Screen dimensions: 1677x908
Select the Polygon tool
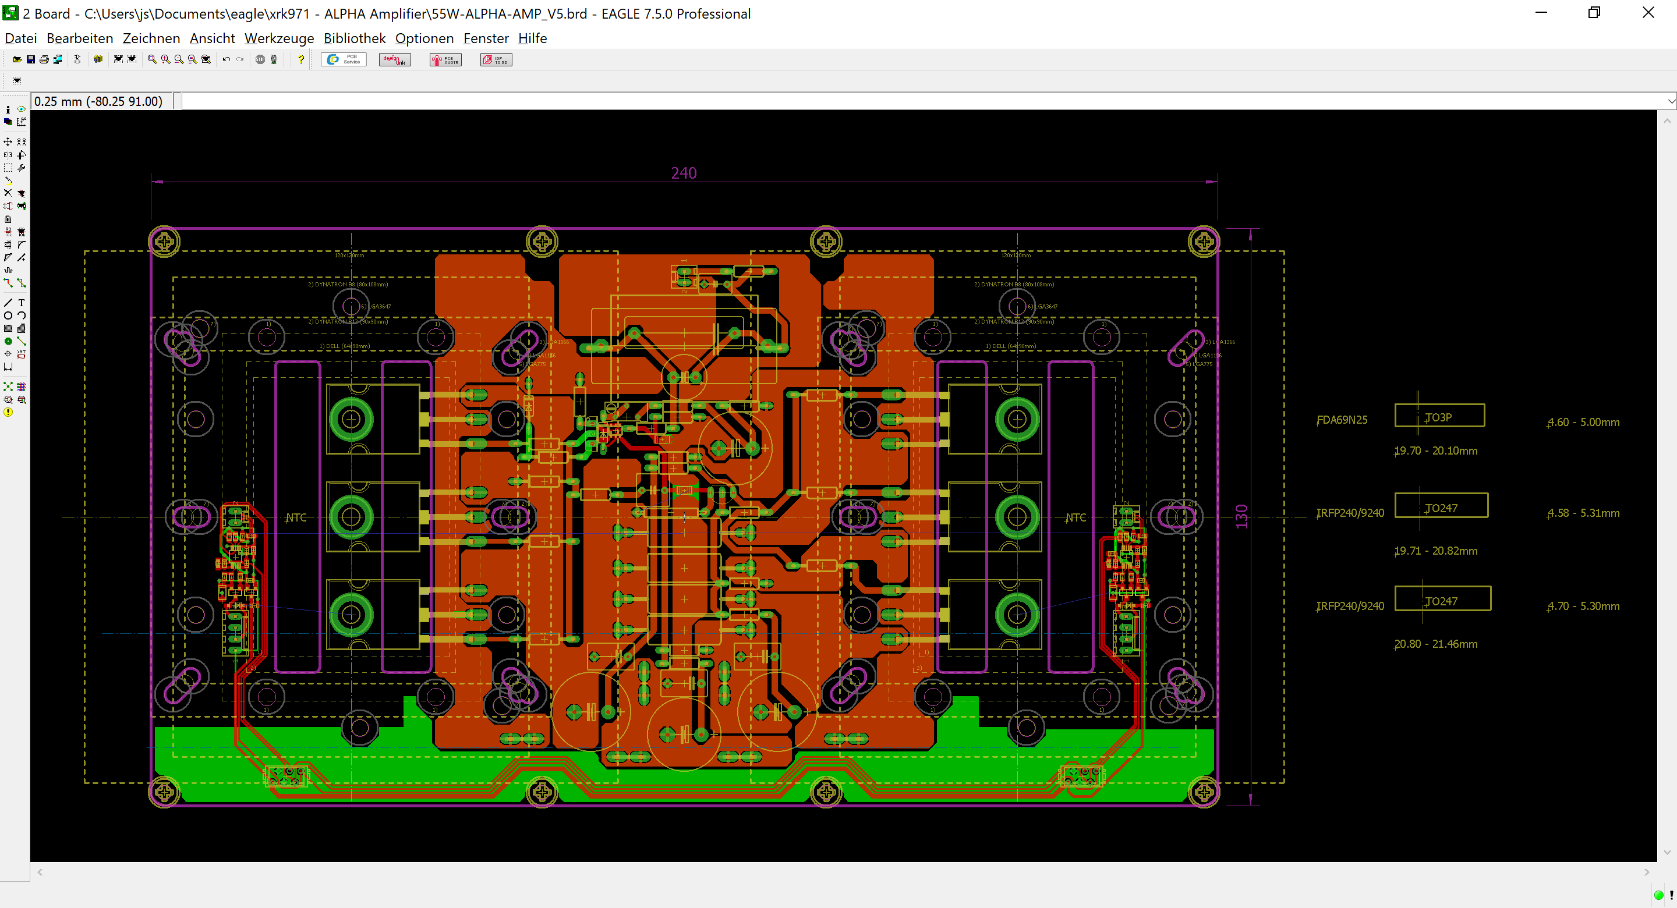[x=22, y=328]
